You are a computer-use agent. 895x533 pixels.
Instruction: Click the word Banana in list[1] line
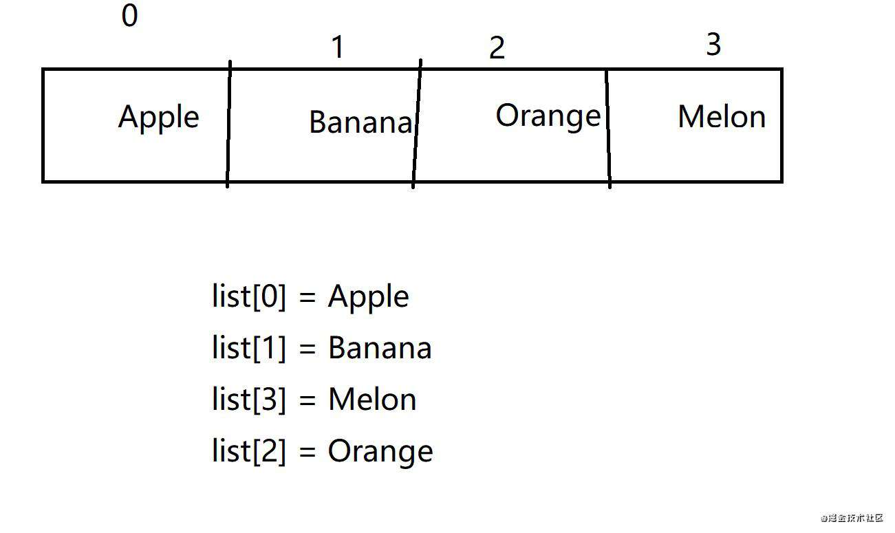pyautogui.click(x=380, y=348)
